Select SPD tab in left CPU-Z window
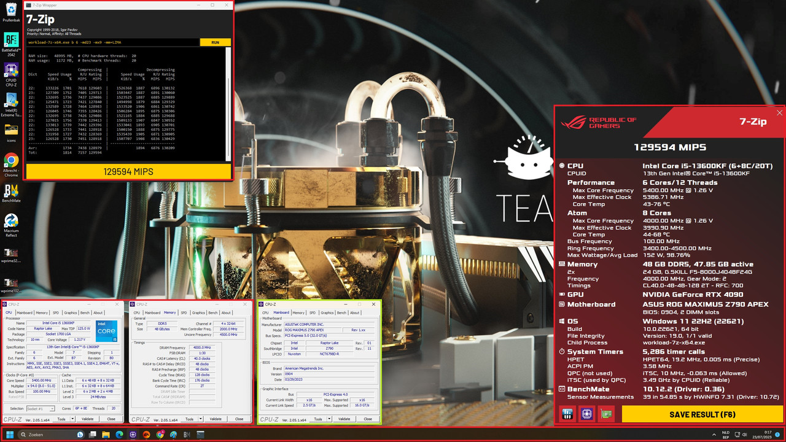 click(x=56, y=312)
